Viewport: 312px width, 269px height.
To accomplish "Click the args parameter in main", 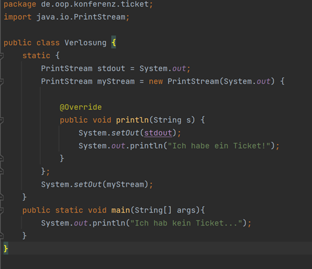I will point(186,210).
